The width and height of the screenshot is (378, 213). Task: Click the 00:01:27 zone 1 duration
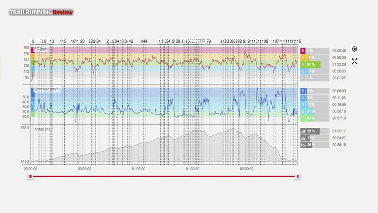pos(339,78)
